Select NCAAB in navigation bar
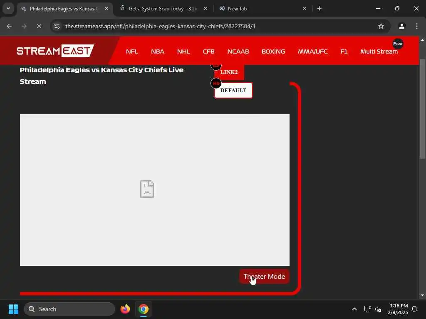 [x=238, y=52]
